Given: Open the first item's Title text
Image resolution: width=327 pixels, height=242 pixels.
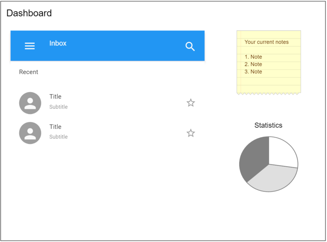Looking at the screenshot, I should tap(55, 97).
